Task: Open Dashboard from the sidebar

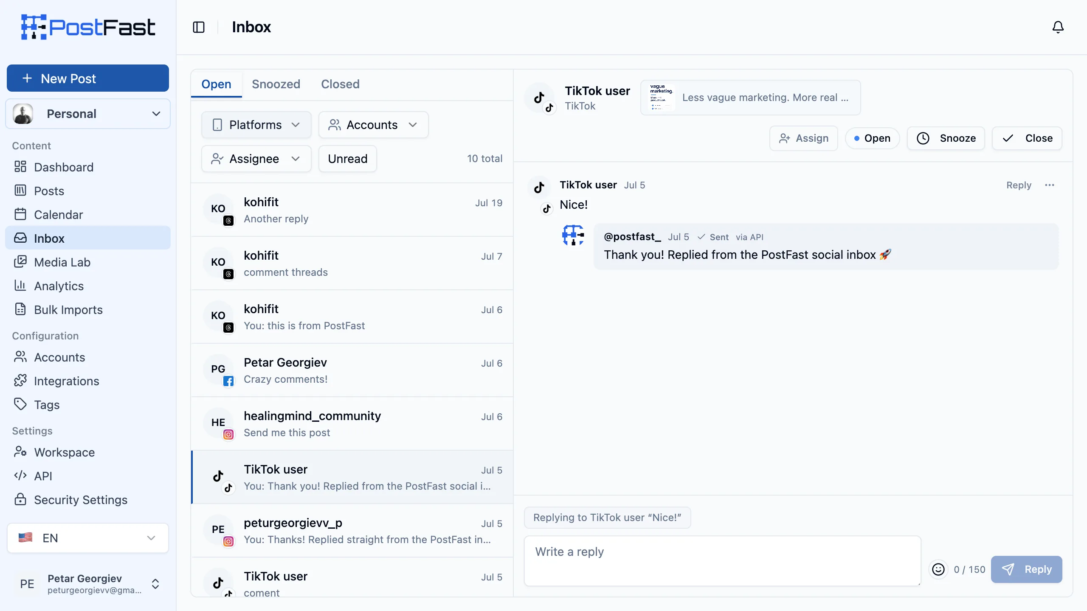Action: pos(88,167)
